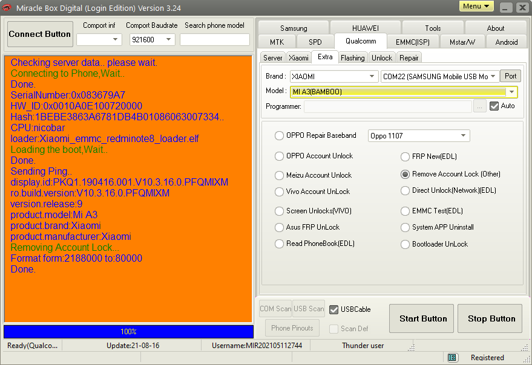532x365 pixels.
Task: Click log line 'Removing Account Lock...'
Action: 65,247
